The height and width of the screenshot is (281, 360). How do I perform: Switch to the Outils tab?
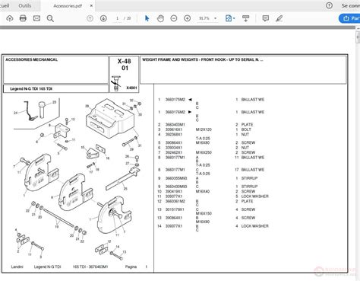[x=25, y=5]
